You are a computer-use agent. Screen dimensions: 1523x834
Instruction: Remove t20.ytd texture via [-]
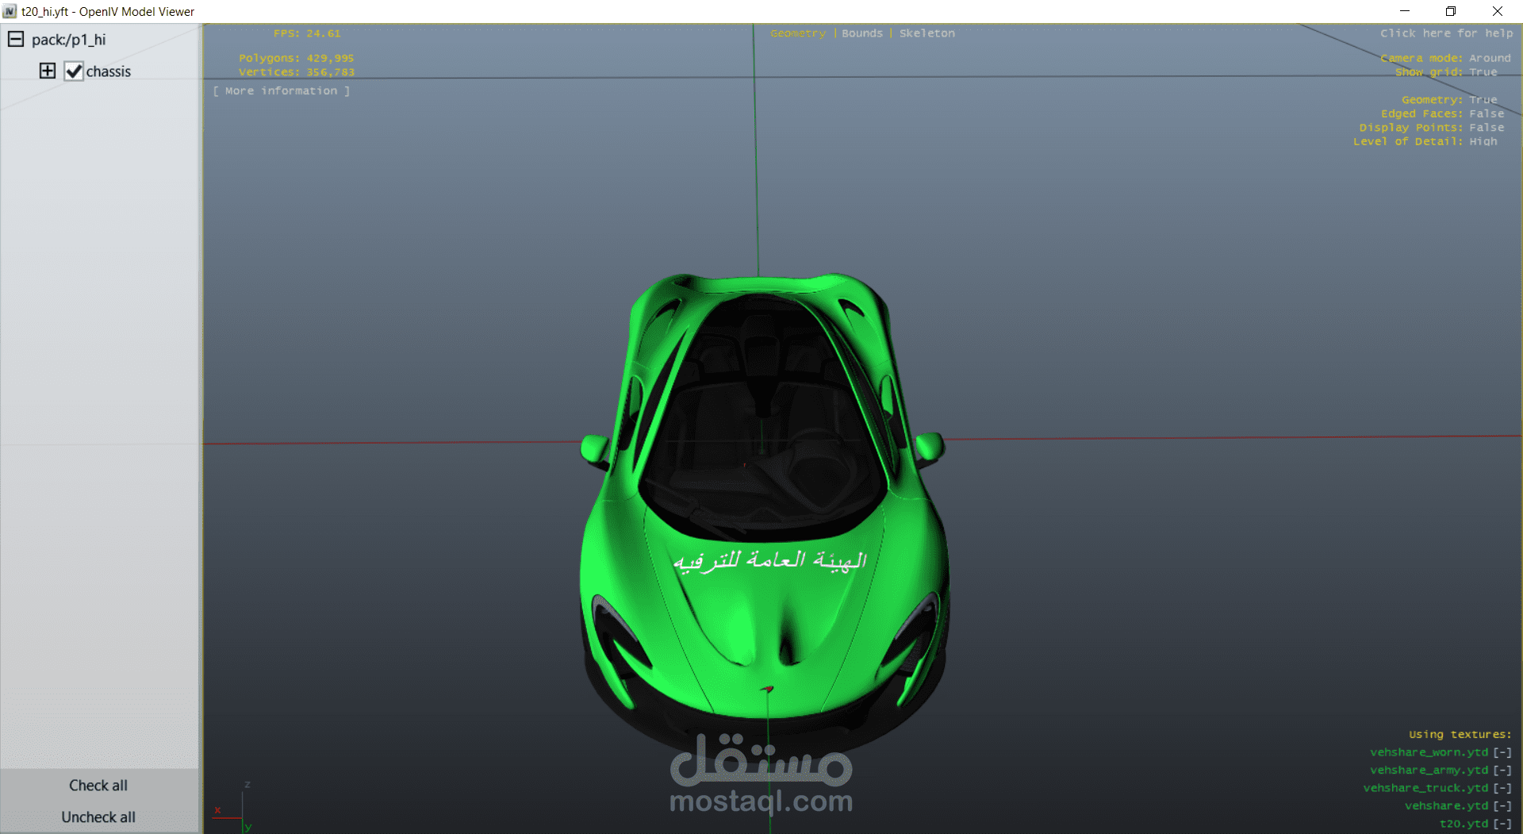pyautogui.click(x=1502, y=824)
